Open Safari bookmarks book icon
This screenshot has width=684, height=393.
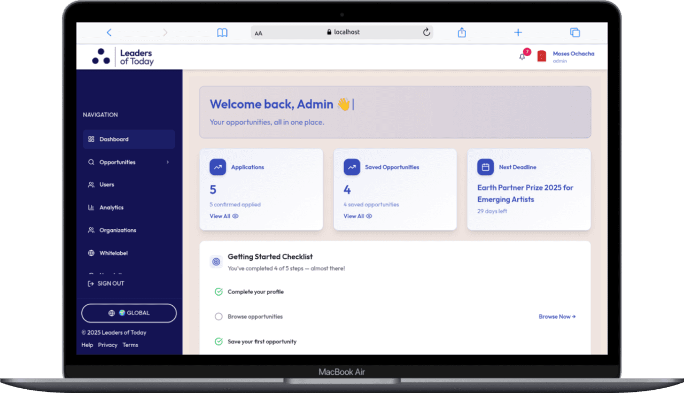point(222,33)
